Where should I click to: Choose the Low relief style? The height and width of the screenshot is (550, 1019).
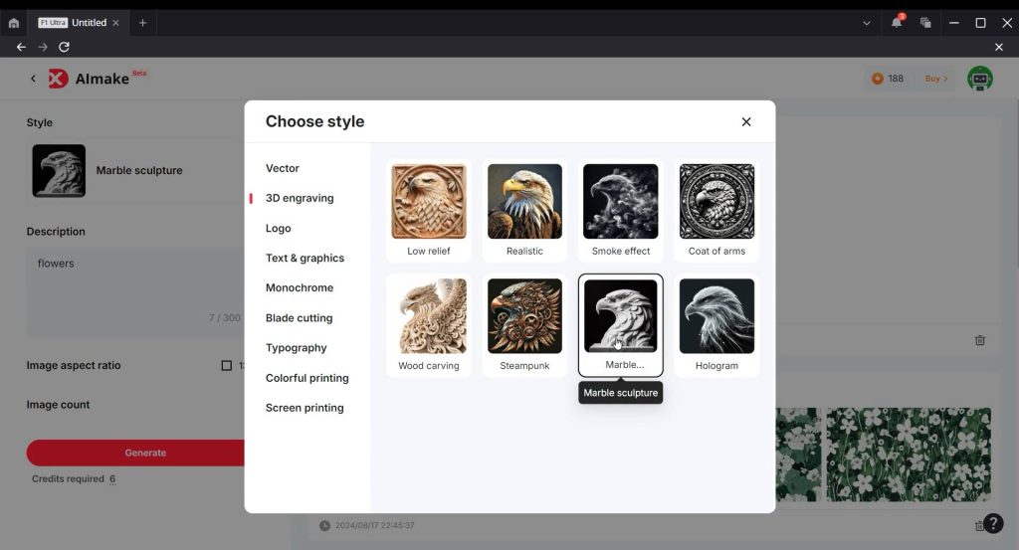point(429,211)
